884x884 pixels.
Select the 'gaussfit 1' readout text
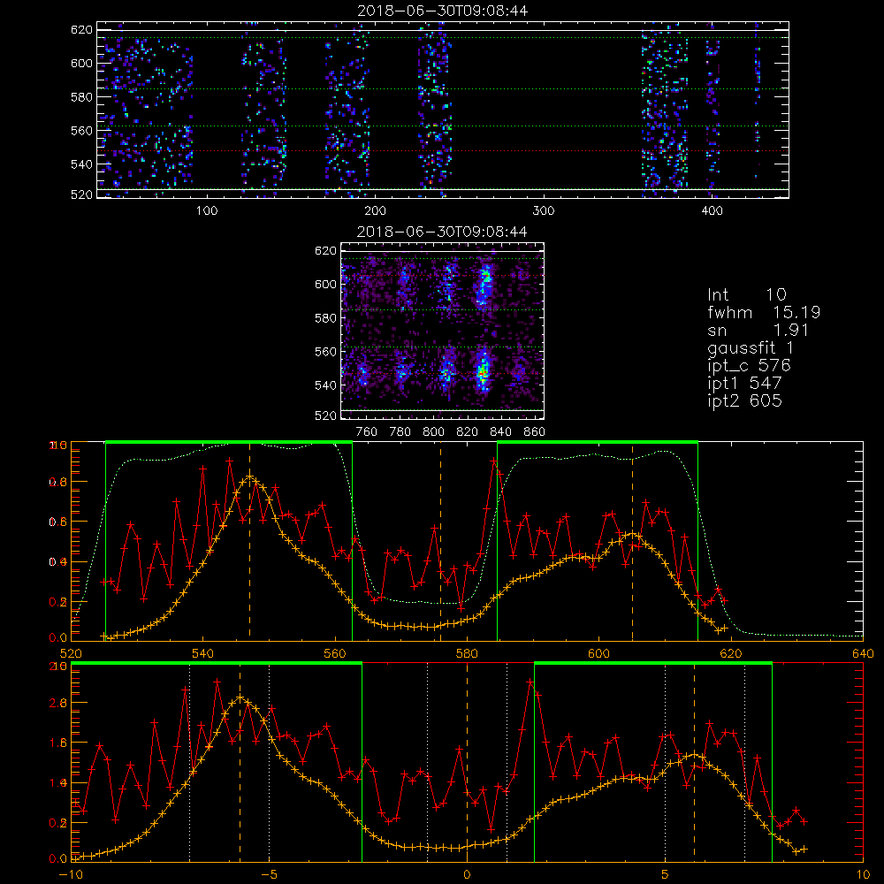point(751,348)
